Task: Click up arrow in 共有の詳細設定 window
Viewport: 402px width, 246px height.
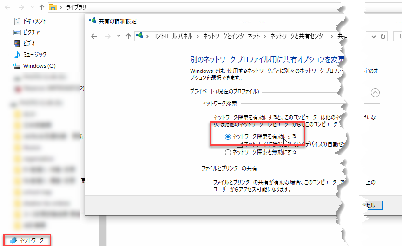Action: 128,36
